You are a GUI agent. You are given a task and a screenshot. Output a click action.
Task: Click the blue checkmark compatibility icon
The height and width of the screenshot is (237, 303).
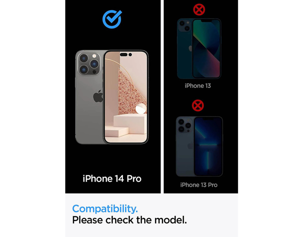112,19
